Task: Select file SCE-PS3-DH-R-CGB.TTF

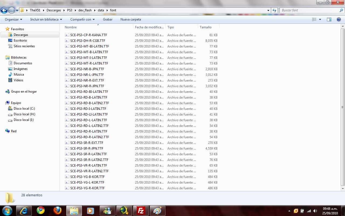Action: coord(88,41)
